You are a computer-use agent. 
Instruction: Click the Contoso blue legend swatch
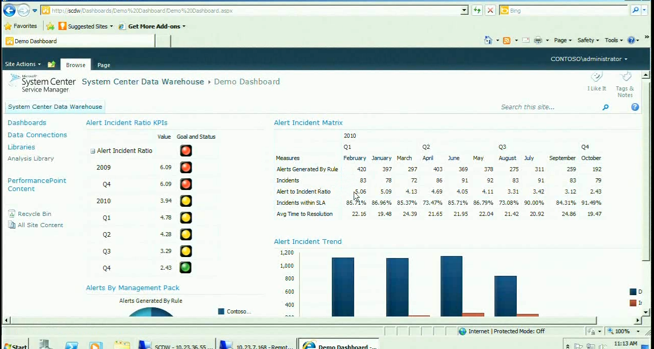coord(221,311)
